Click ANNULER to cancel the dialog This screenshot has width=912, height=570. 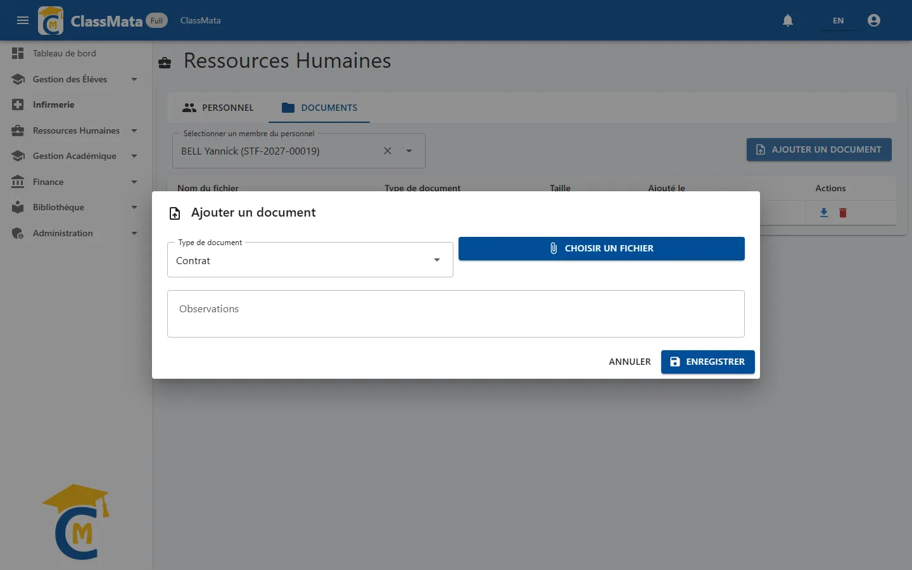[x=630, y=362]
